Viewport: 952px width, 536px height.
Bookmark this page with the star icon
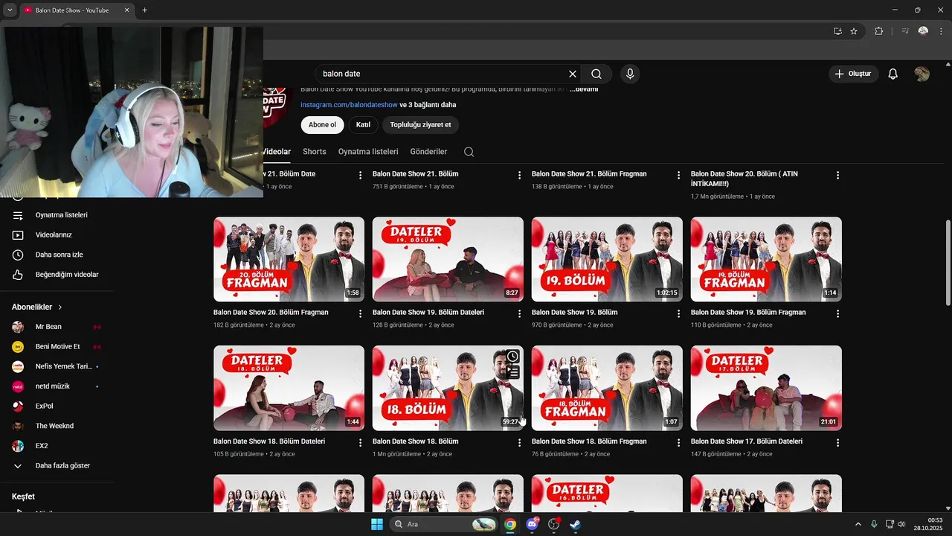[x=854, y=31]
